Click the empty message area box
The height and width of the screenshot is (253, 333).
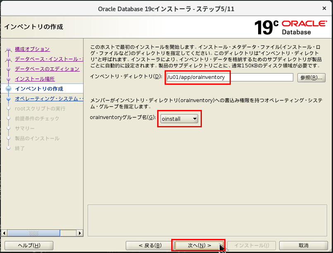tap(207, 220)
